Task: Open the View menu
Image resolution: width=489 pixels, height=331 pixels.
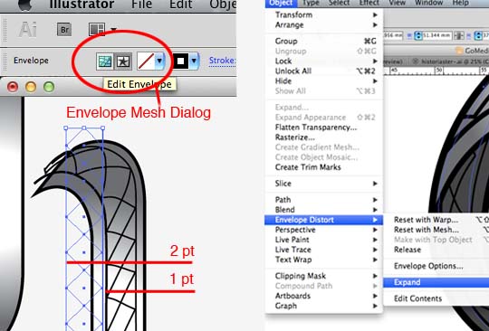Action: coord(397,3)
